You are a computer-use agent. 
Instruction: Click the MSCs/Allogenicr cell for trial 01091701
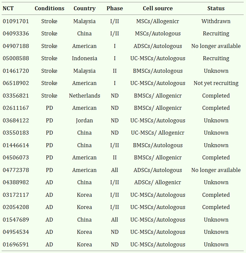click(158, 21)
